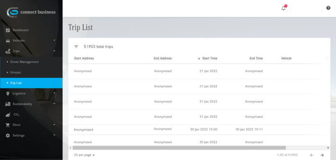The width and height of the screenshot is (336, 160).
Task: Click the connect business logo
Action: click(x=31, y=12)
